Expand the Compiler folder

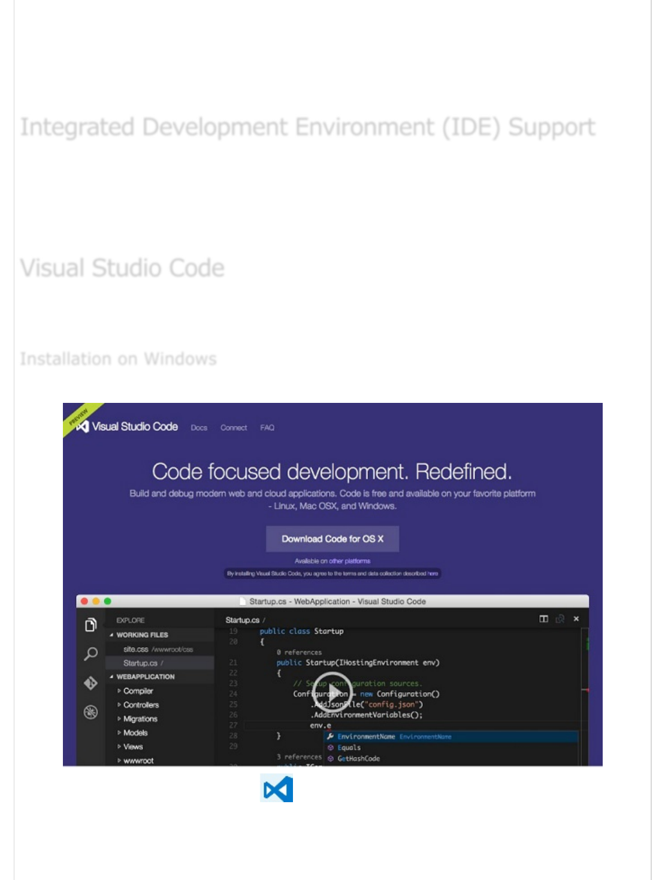[x=135, y=691]
